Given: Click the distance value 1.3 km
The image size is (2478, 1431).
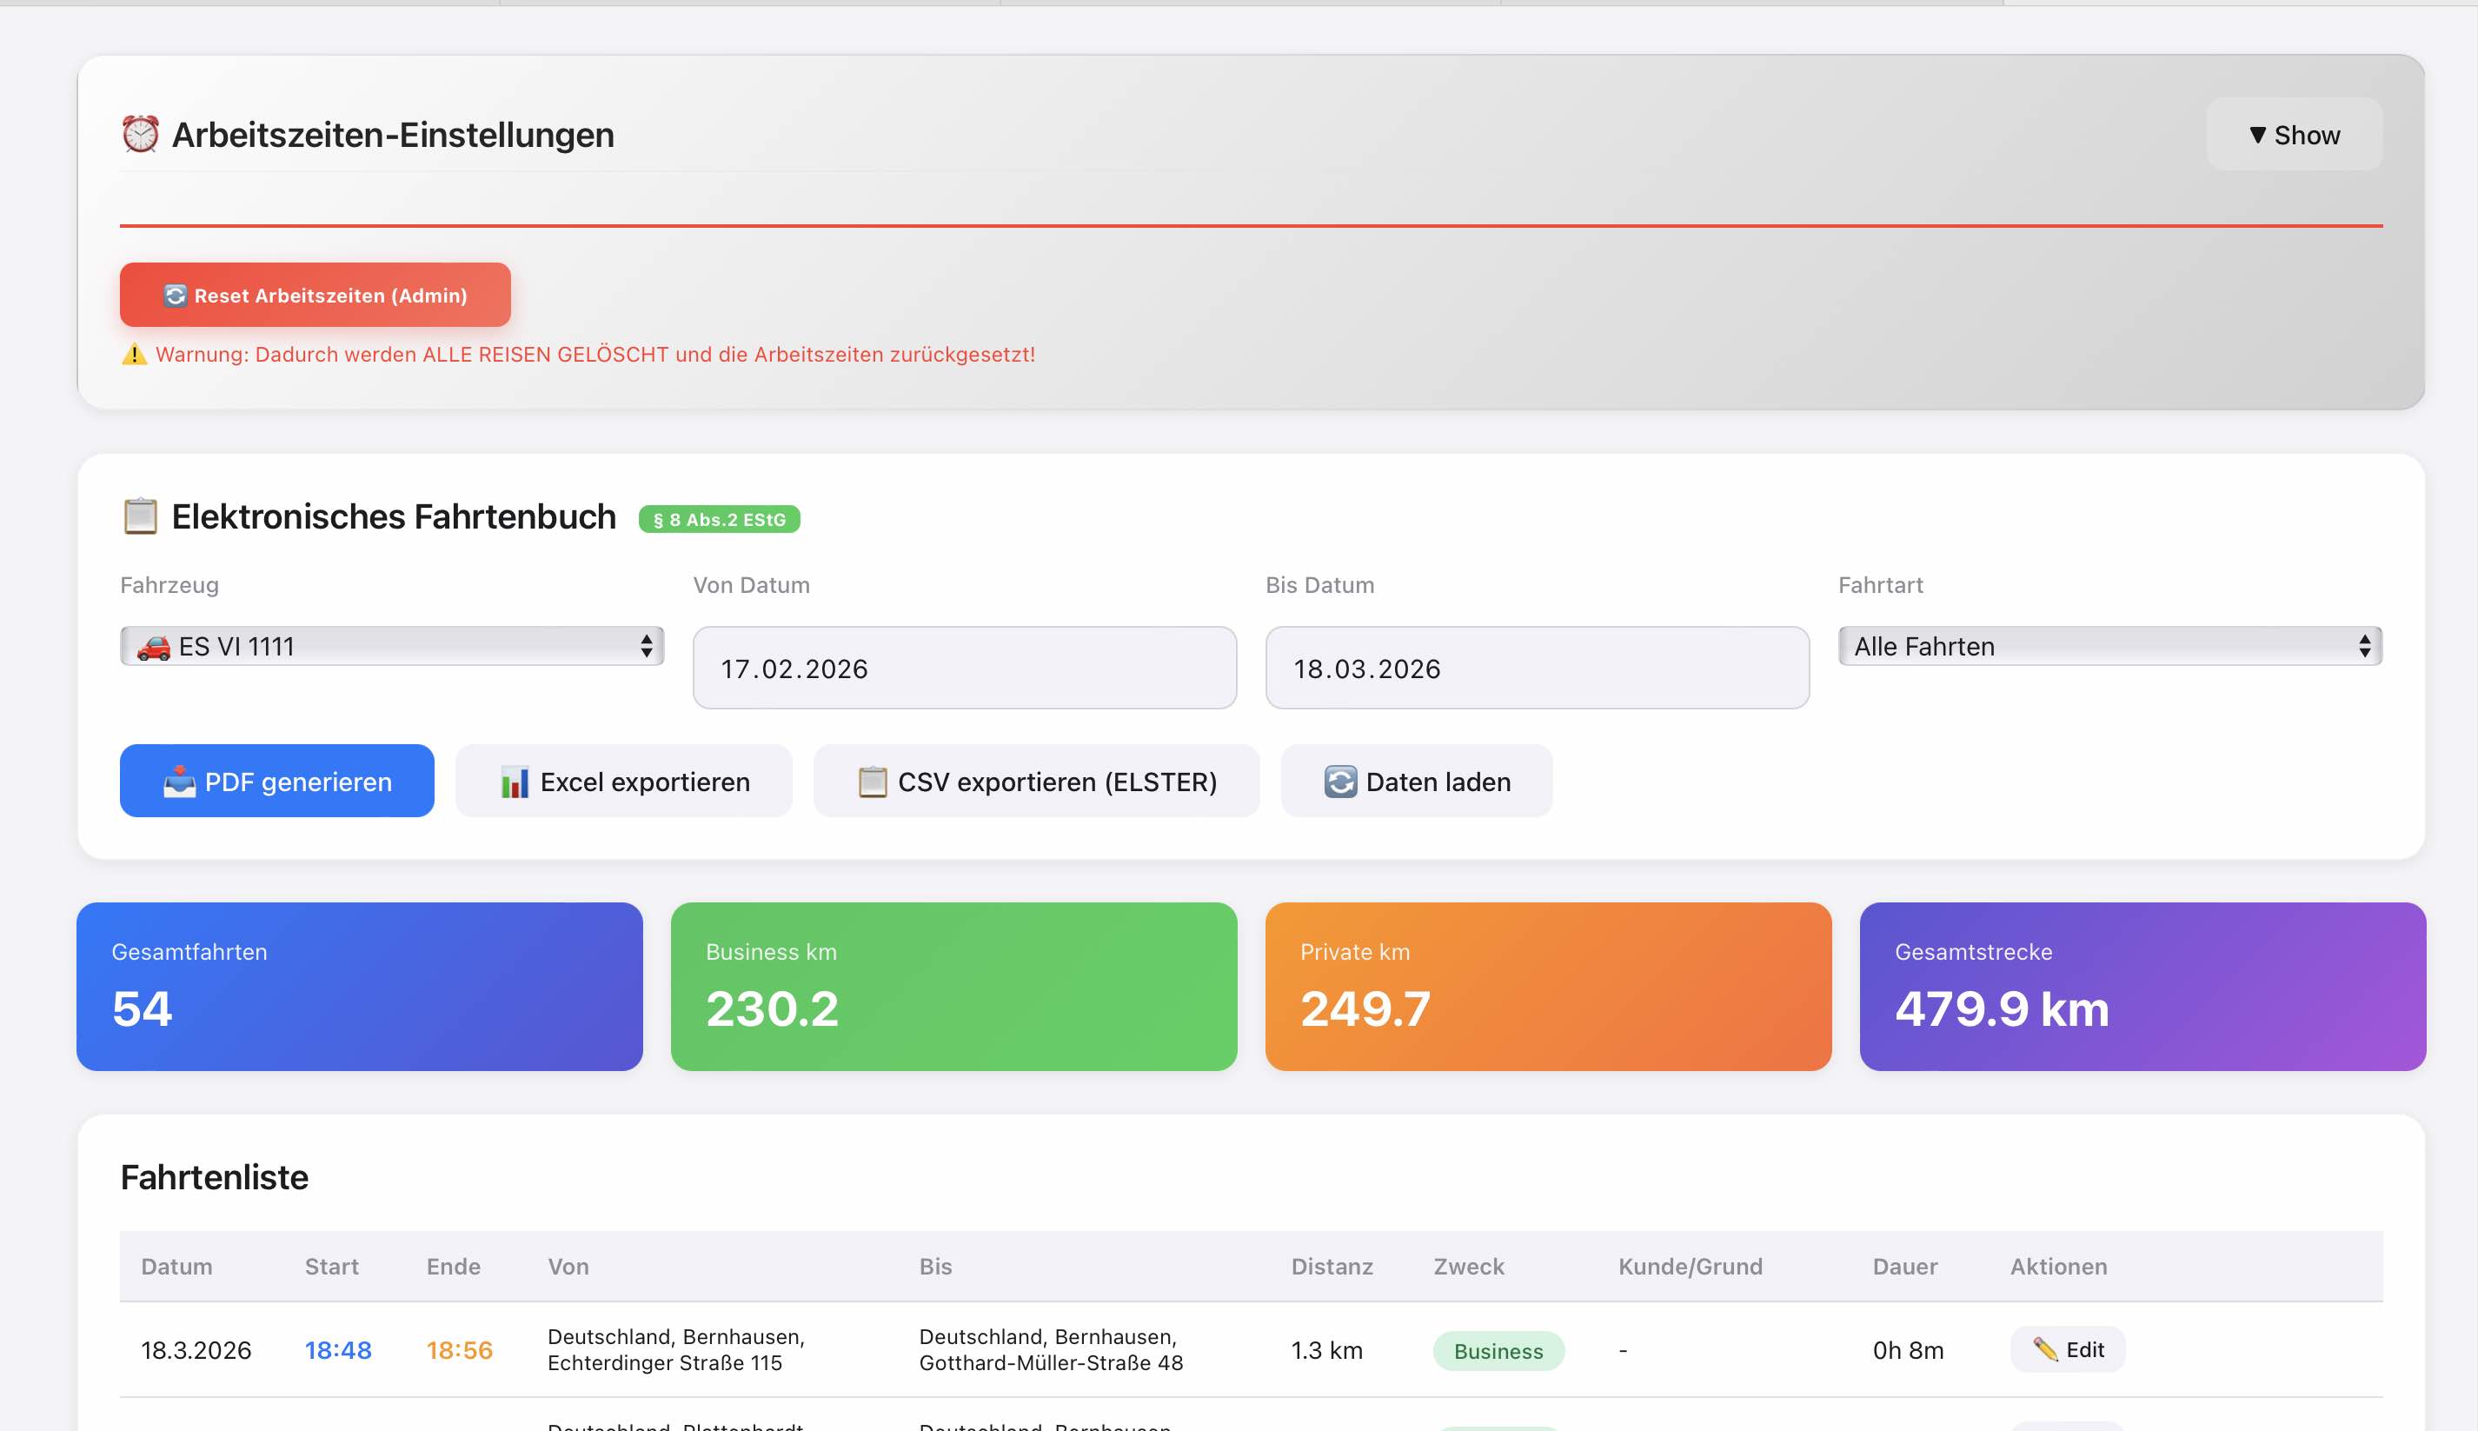Looking at the screenshot, I should pos(1326,1350).
